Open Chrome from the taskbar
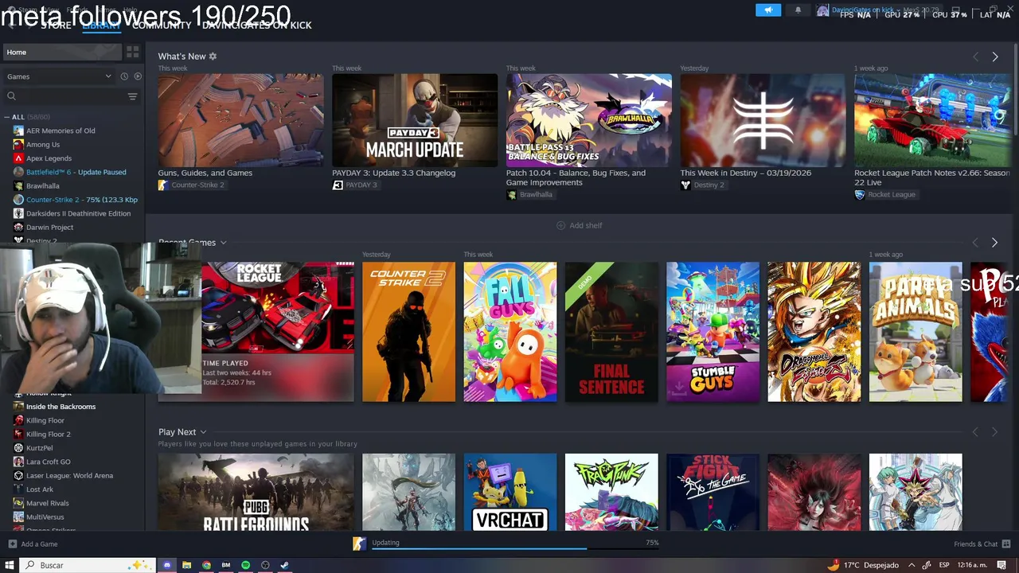 [206, 565]
